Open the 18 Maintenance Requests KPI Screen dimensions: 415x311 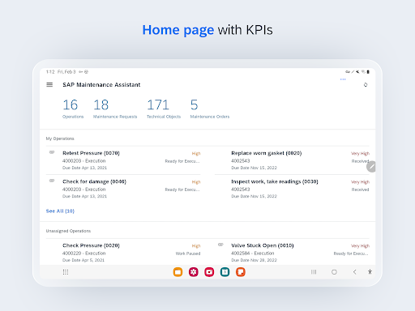pyautogui.click(x=115, y=109)
